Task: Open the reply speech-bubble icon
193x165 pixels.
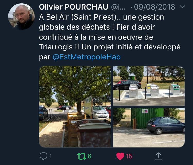Action: click(43, 156)
